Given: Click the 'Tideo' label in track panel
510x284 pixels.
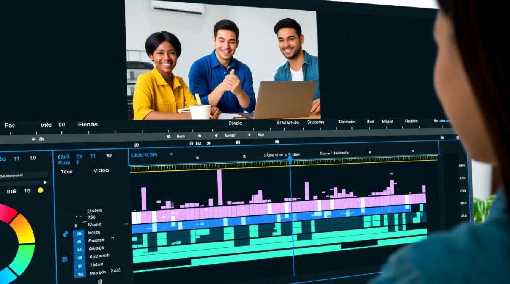Looking at the screenshot, I should coord(67,172).
